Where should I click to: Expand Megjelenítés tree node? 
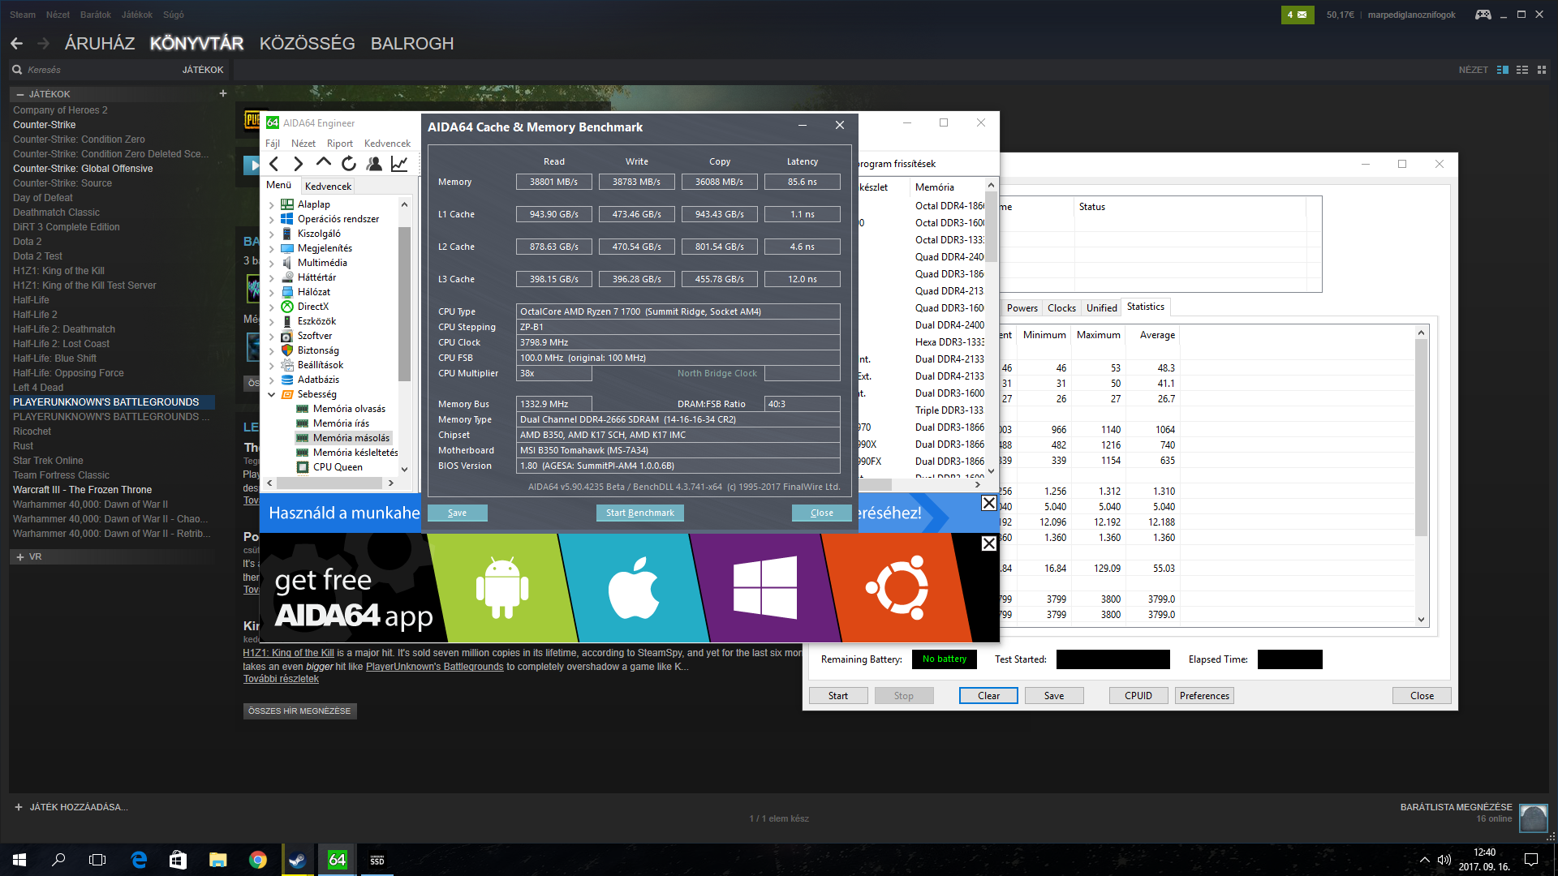pos(271,248)
